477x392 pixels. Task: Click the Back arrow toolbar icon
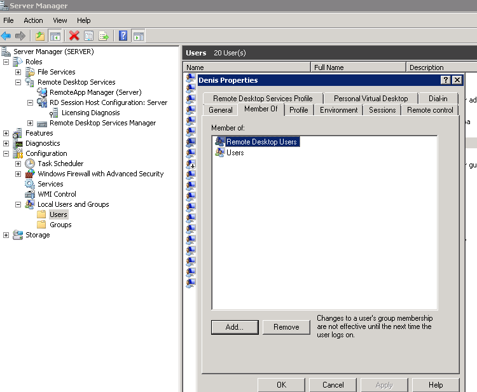(6, 36)
